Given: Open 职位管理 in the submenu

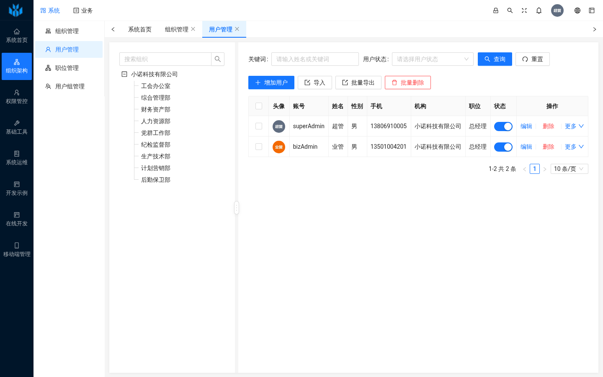Looking at the screenshot, I should tap(69, 68).
